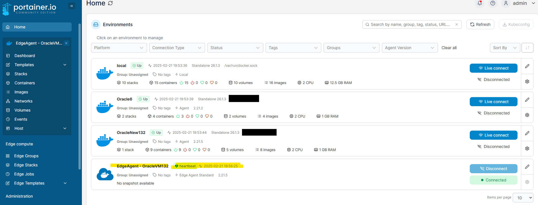Click the environment search input field
The width and height of the screenshot is (538, 205).
410,24
